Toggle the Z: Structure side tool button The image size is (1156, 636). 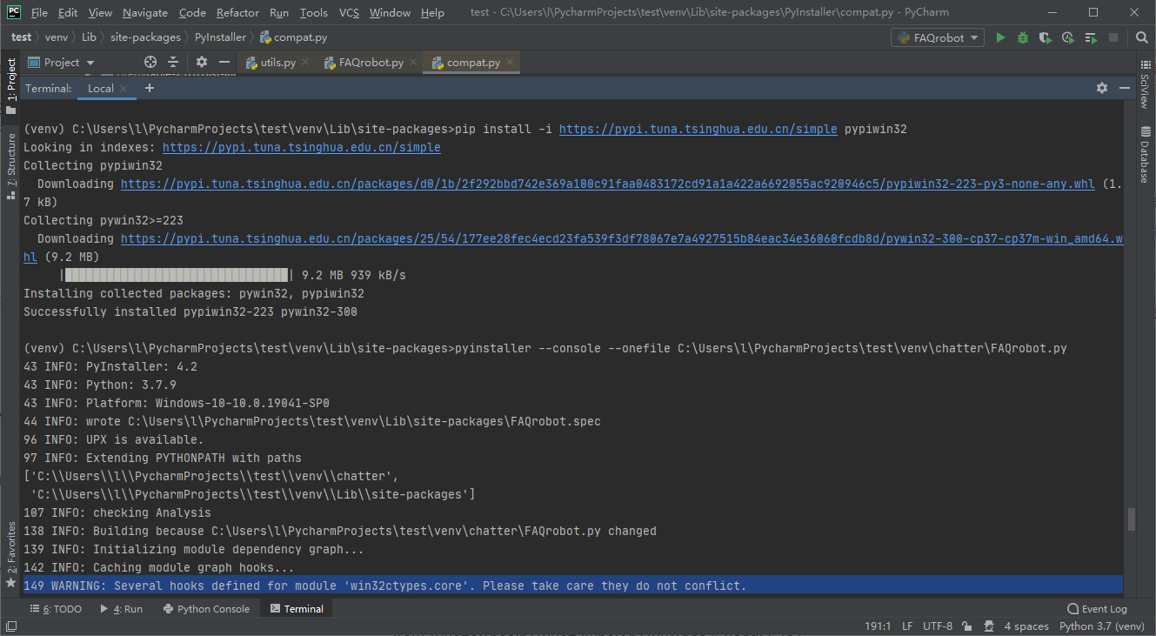coord(11,165)
